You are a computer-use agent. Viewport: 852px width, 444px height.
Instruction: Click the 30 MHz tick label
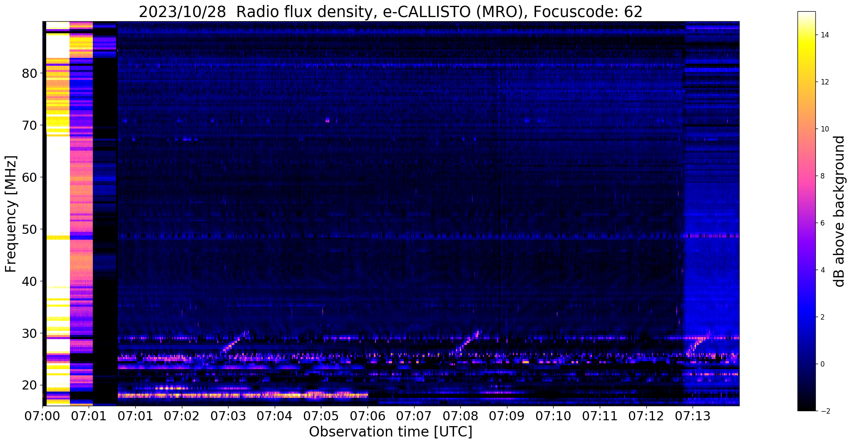pos(30,334)
